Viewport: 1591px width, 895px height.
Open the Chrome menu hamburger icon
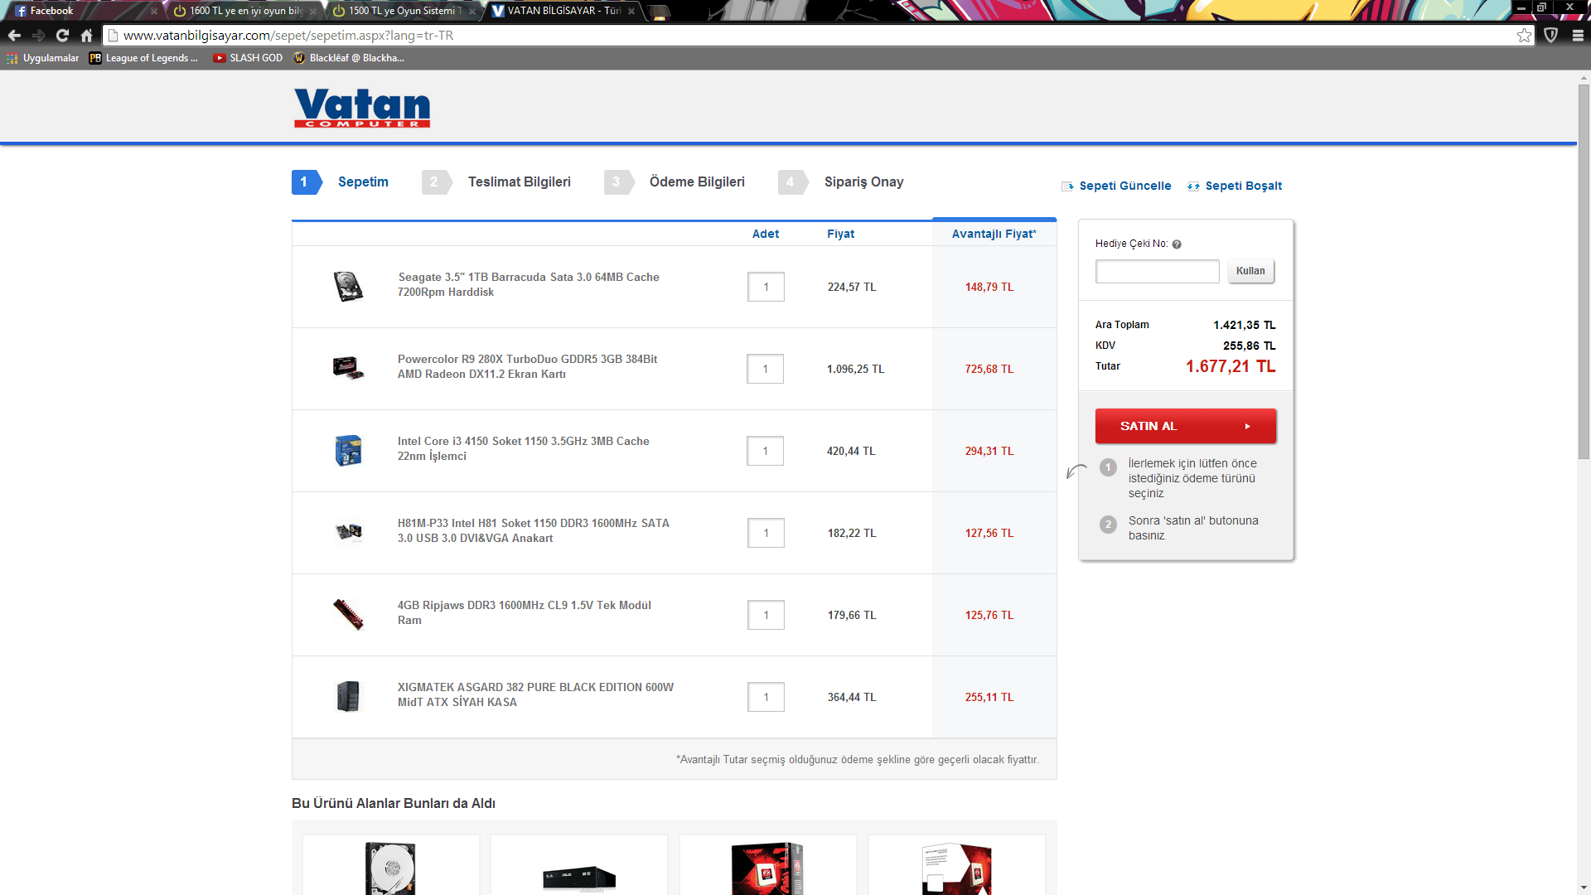click(1578, 36)
